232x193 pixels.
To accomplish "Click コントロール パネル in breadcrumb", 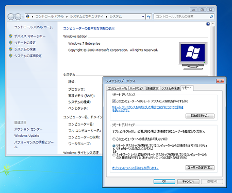I will click(49, 16).
